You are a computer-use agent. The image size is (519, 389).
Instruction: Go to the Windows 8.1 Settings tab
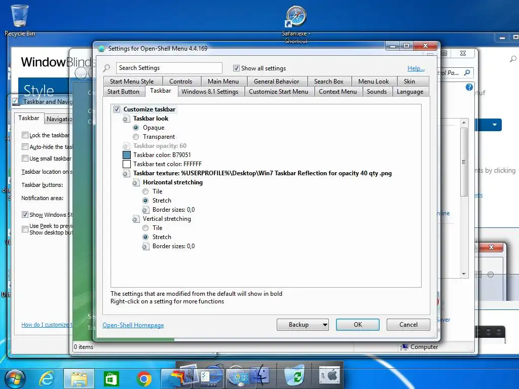[x=210, y=92]
